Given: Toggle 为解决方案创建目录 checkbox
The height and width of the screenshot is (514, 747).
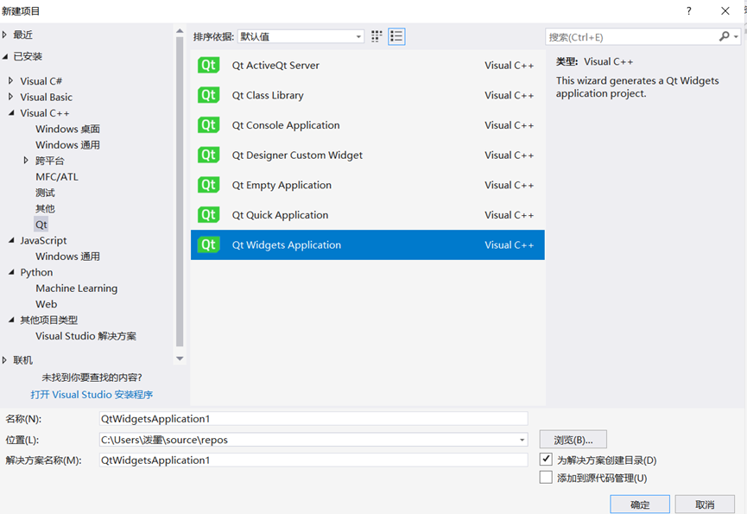Looking at the screenshot, I should tap(546, 460).
